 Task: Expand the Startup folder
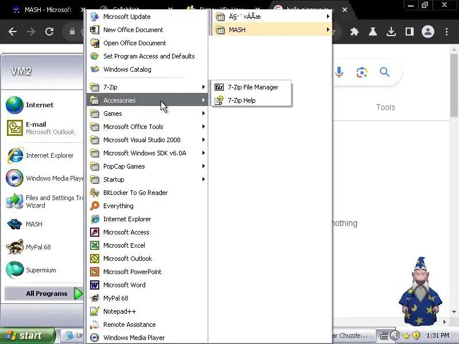coord(147,179)
